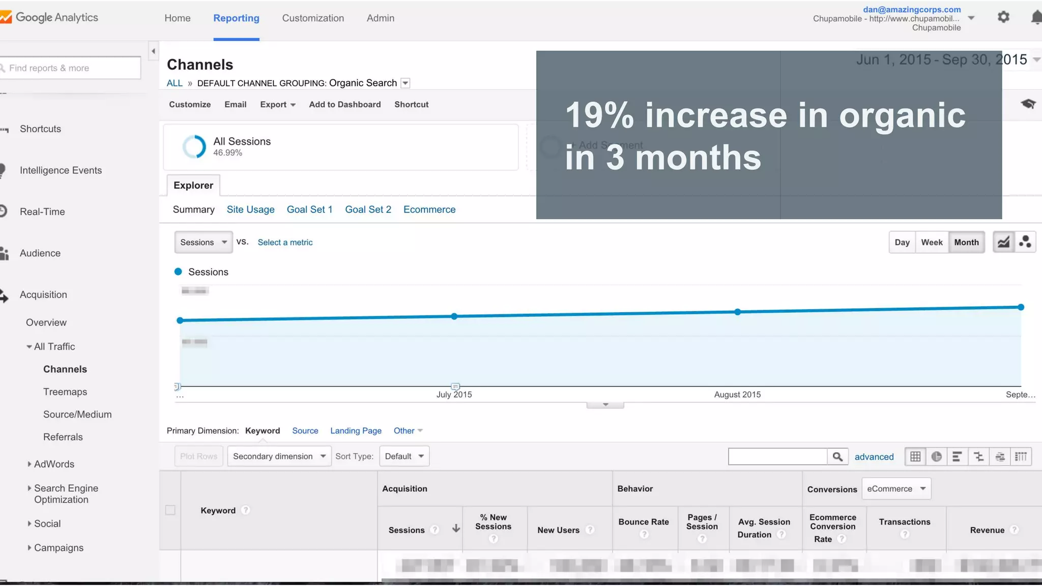Click the Customize button
This screenshot has width=1042, height=586.
tap(190, 104)
